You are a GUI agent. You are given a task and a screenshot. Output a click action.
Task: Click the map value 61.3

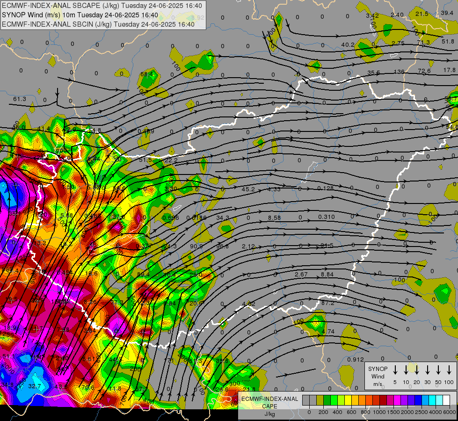click(x=20, y=99)
